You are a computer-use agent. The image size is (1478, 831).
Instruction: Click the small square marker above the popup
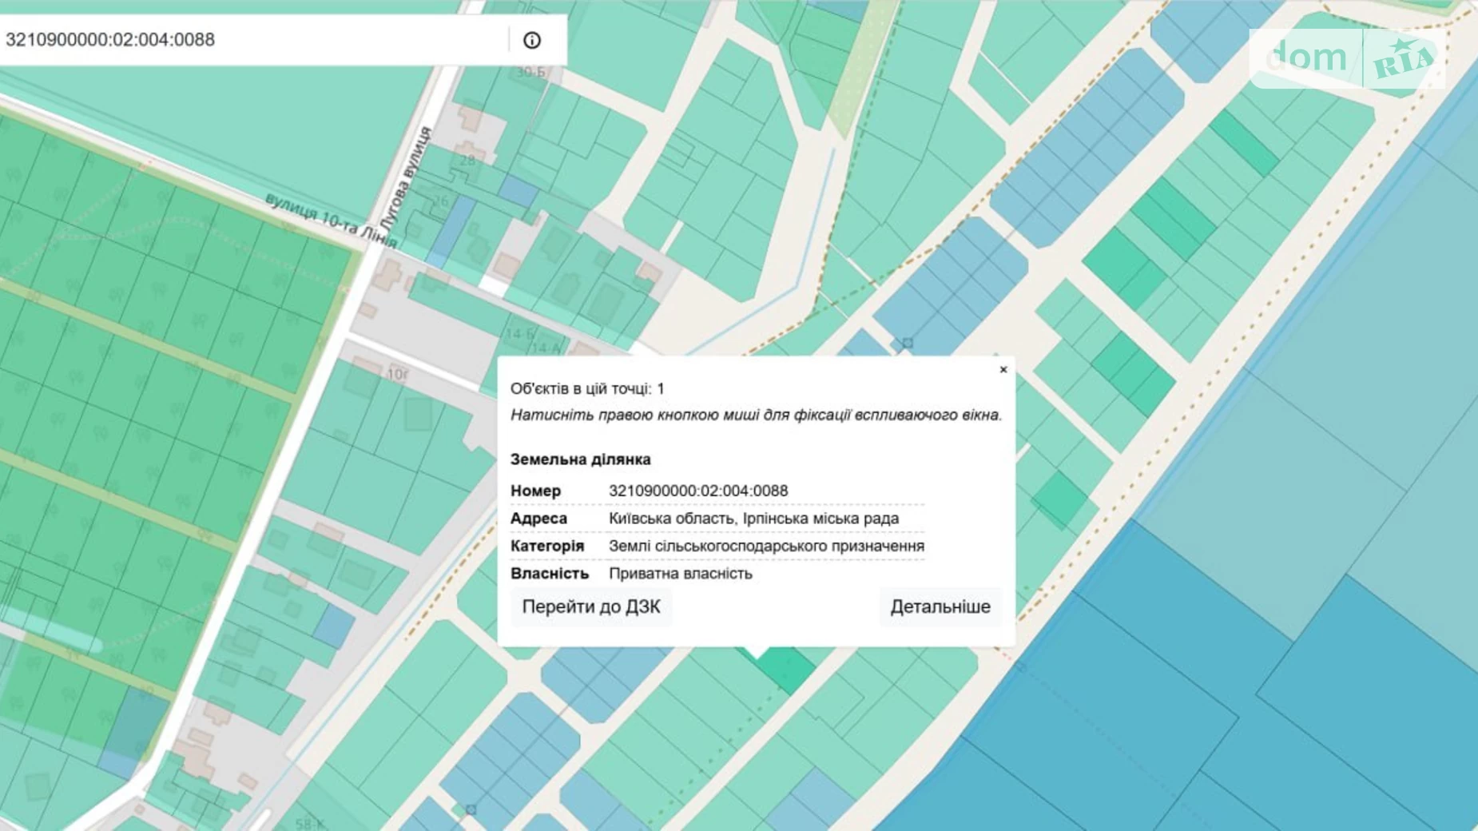[907, 343]
